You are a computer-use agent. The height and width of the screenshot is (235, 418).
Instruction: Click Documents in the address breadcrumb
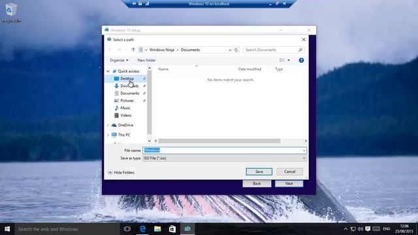pyautogui.click(x=190, y=50)
